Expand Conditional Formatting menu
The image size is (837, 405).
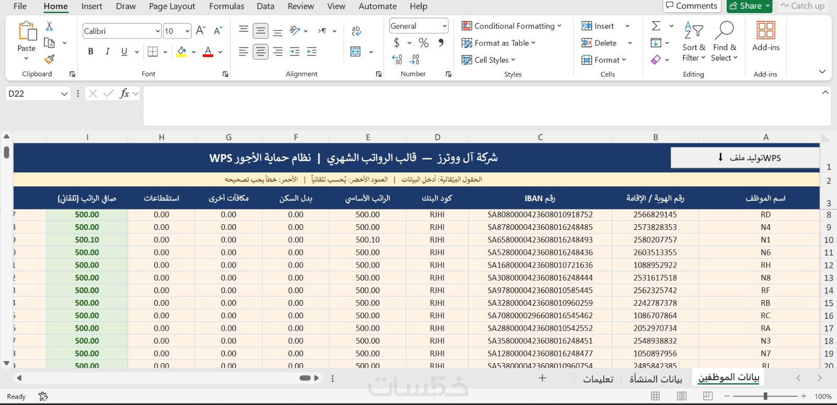[x=511, y=26]
